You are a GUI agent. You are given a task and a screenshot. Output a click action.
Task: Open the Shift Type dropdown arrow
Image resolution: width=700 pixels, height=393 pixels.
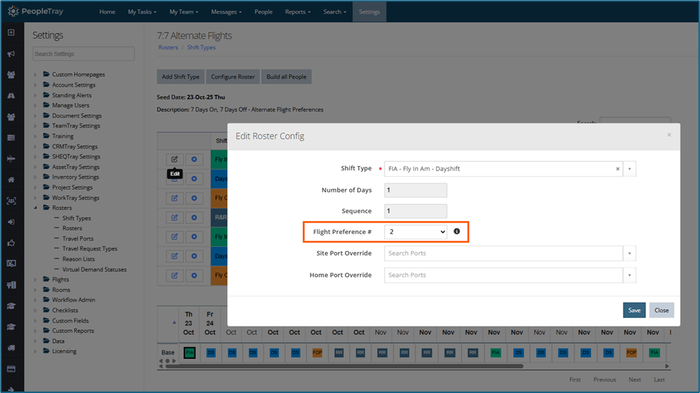coord(630,169)
